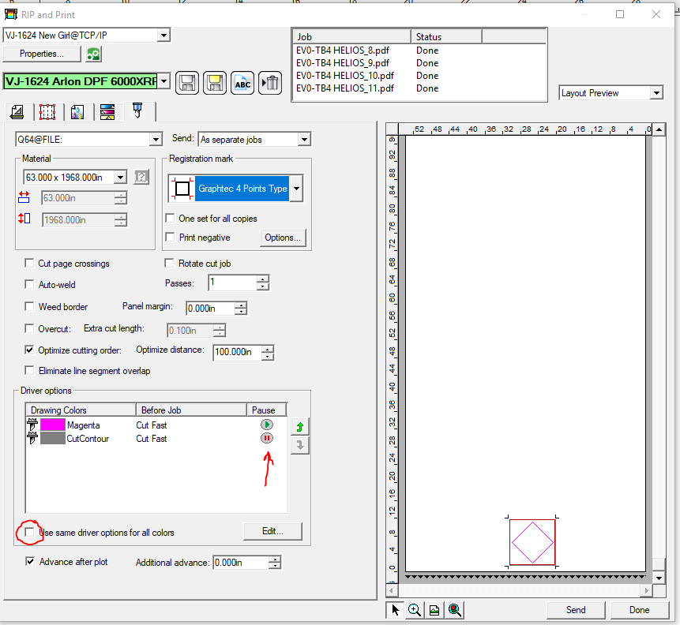Select the zoom in magnifier tool
This screenshot has height=625, width=680.
[x=415, y=610]
